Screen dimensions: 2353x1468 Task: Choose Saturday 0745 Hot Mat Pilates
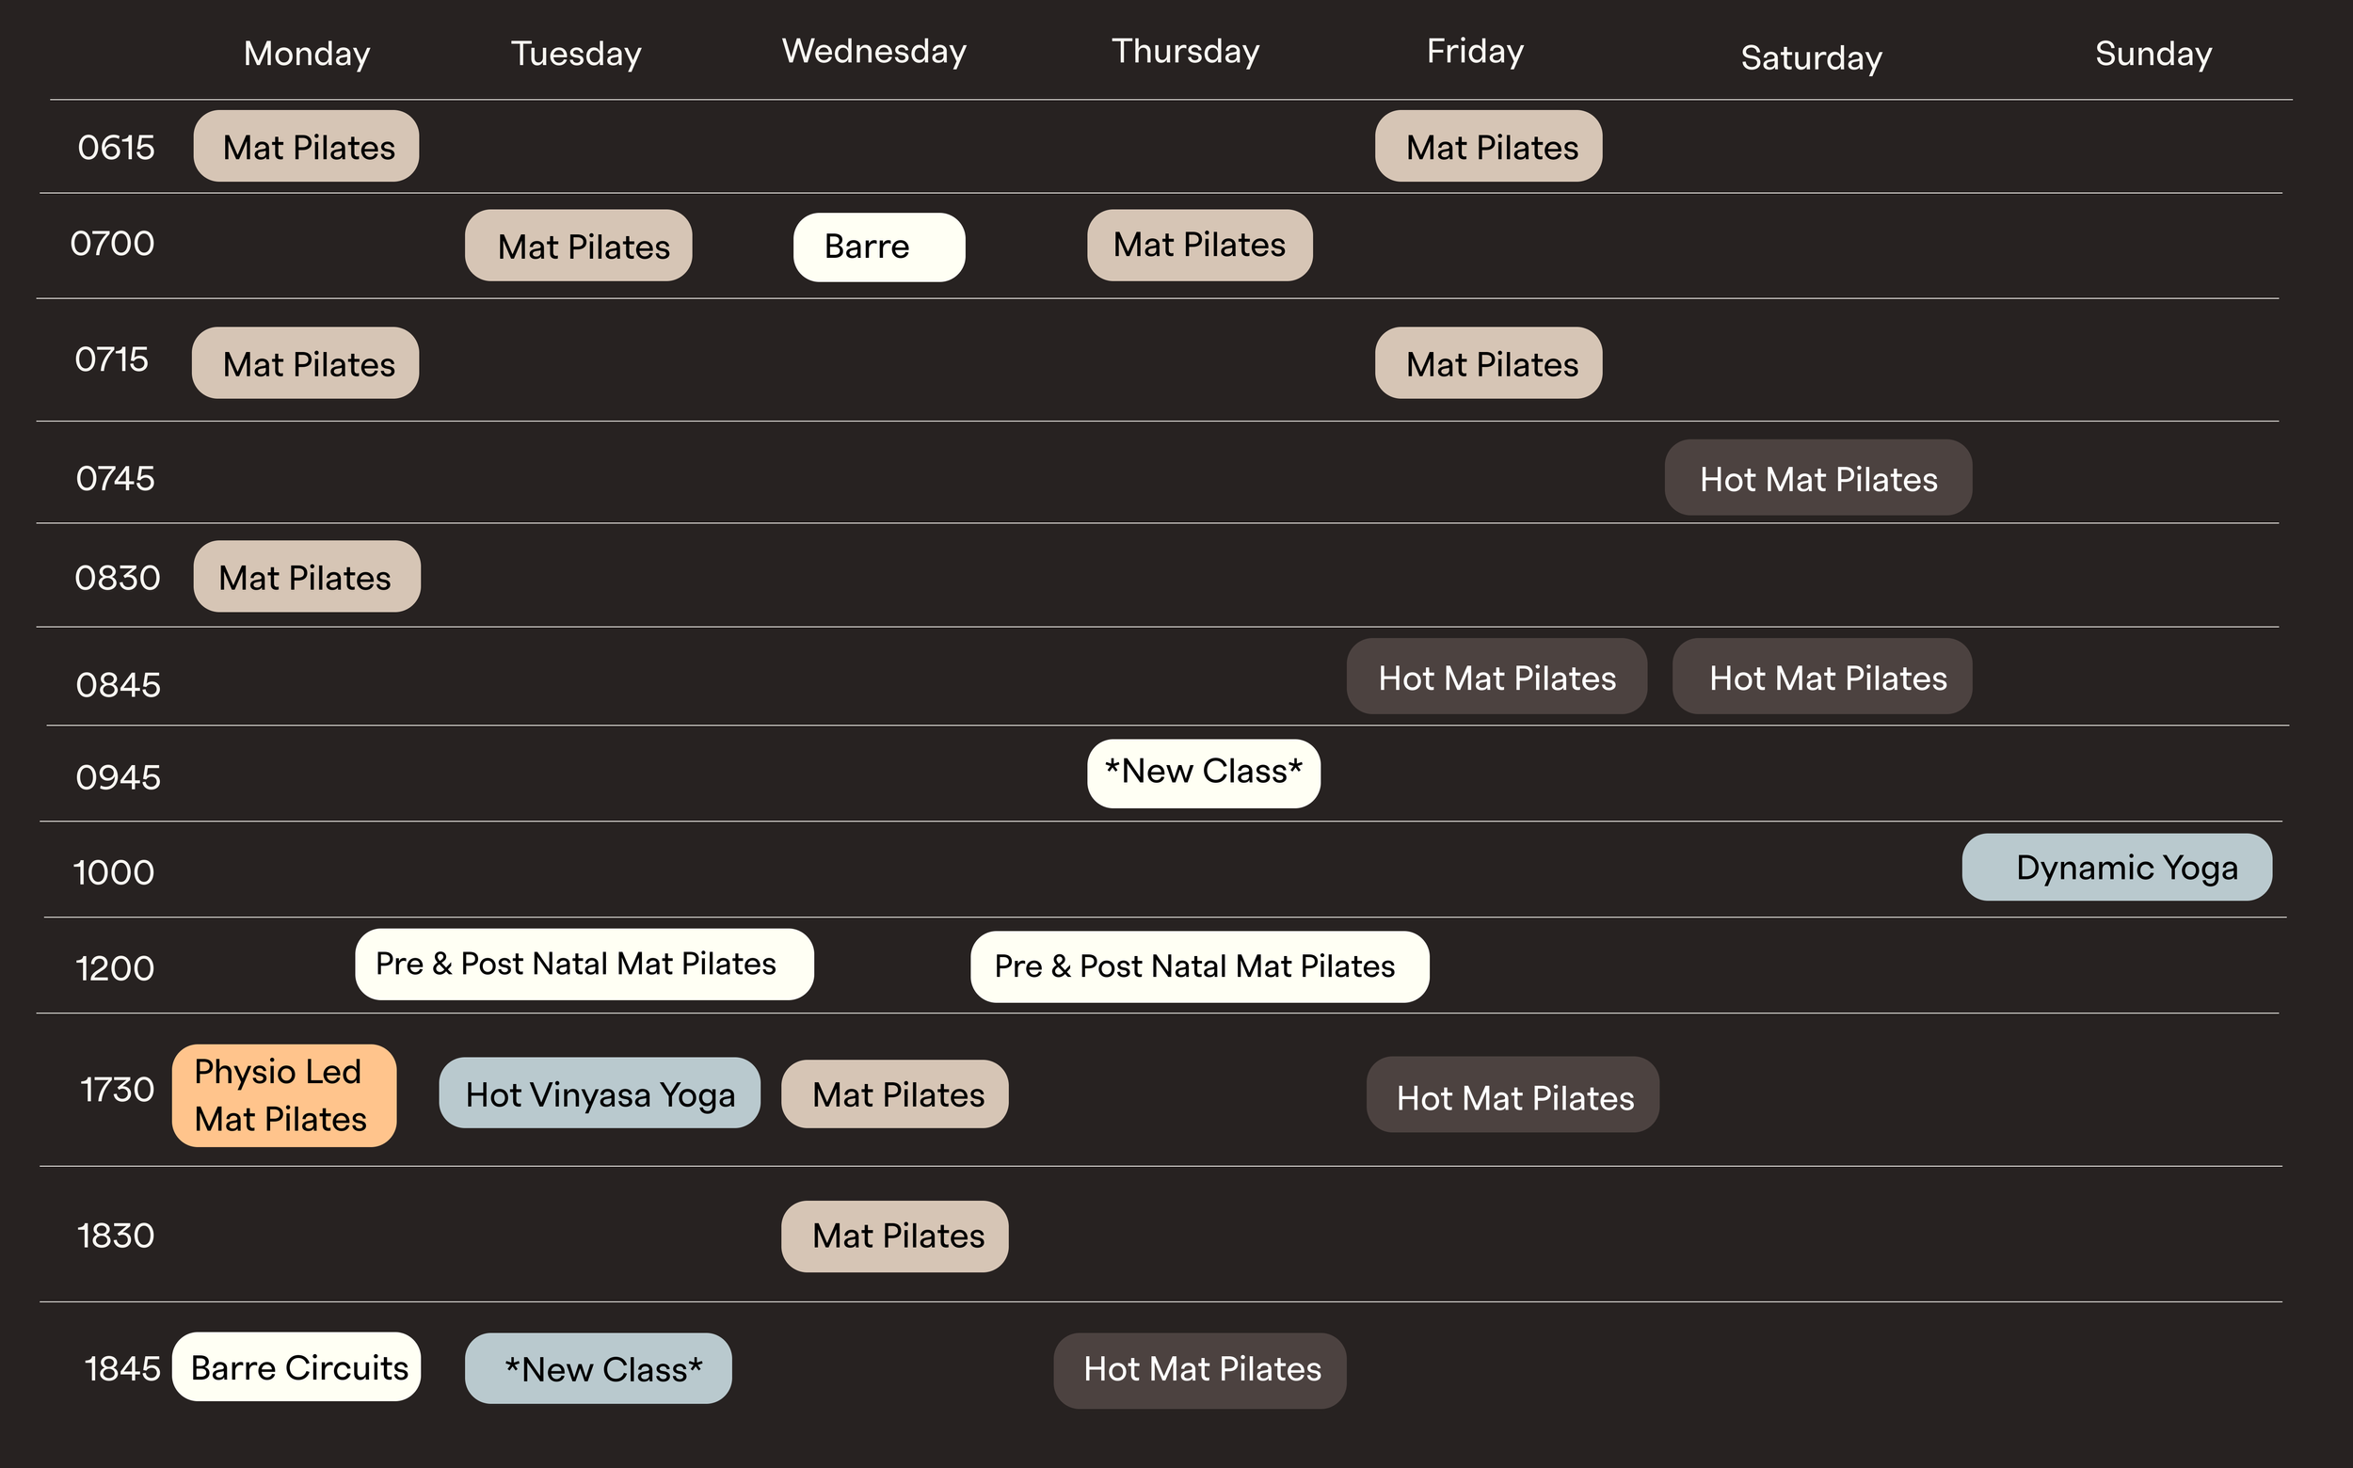(1817, 479)
